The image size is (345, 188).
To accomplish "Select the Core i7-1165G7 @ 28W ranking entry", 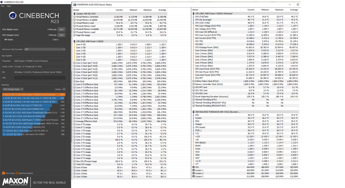I will point(34,98).
